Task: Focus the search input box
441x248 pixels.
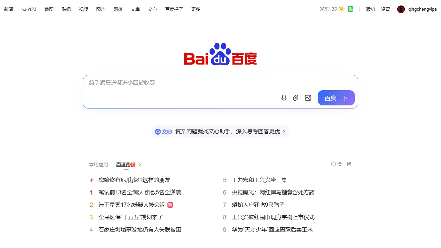Action: pyautogui.click(x=220, y=83)
